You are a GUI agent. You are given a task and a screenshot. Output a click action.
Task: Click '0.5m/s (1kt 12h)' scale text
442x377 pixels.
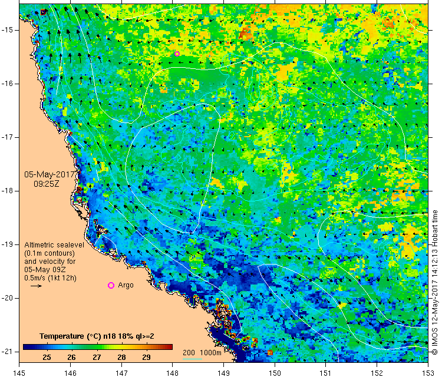(50, 278)
